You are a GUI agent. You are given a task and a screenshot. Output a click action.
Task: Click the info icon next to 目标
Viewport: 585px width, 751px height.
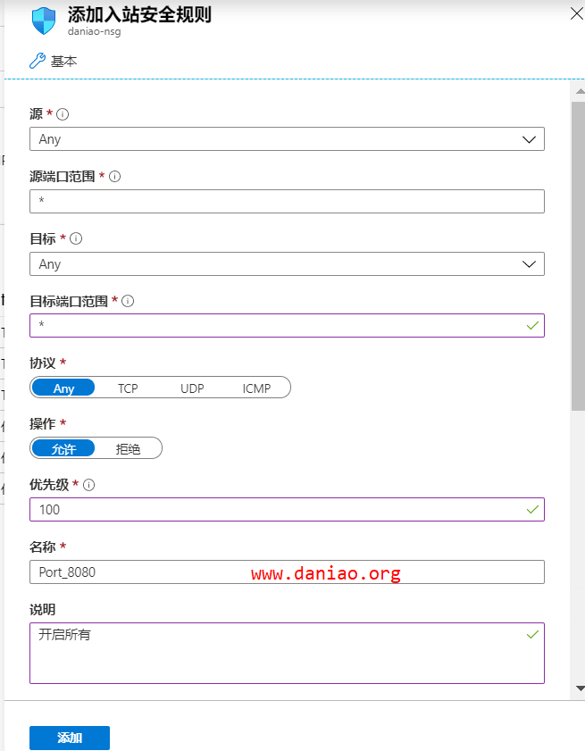tap(76, 239)
